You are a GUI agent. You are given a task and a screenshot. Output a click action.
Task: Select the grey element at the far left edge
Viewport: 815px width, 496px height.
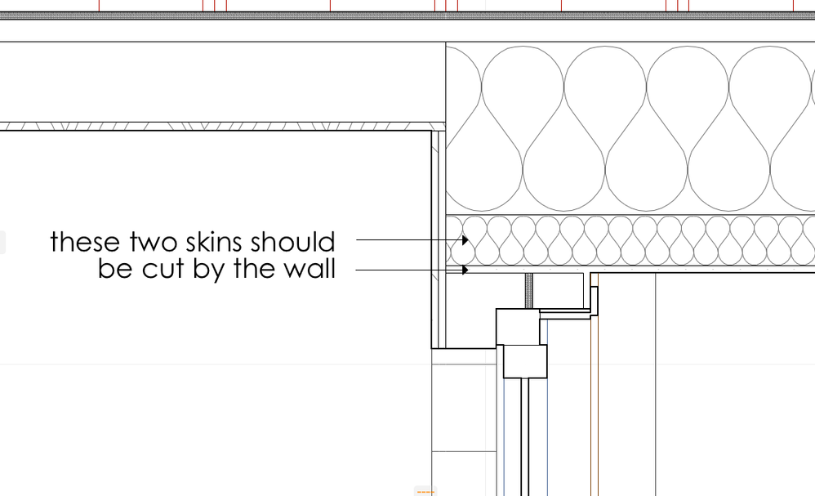[x=2, y=239]
